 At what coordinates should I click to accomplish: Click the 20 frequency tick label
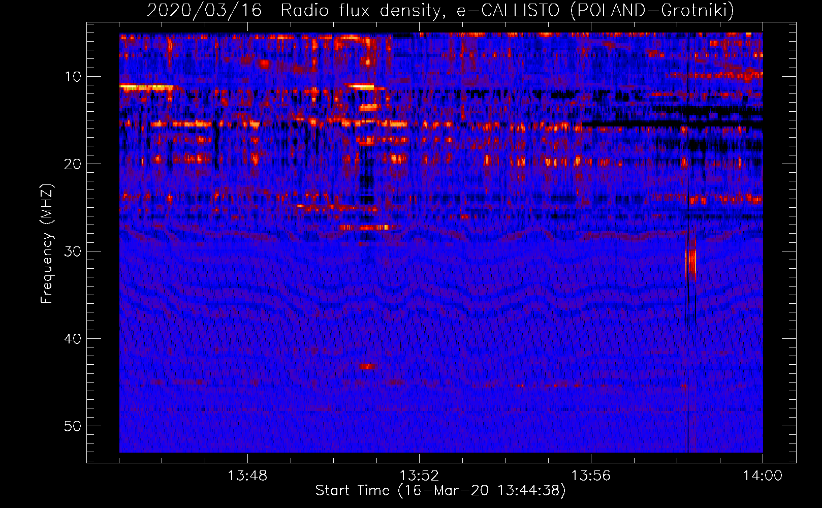tap(73, 164)
